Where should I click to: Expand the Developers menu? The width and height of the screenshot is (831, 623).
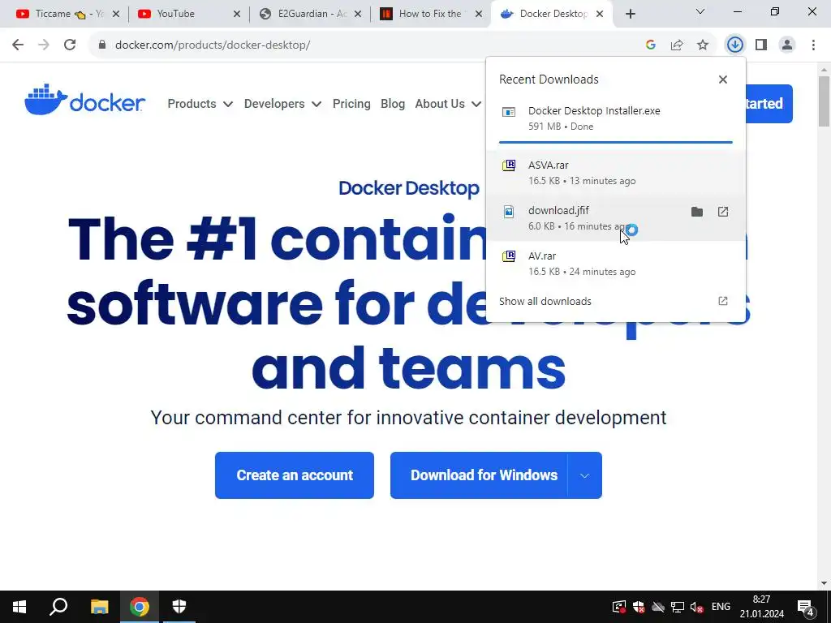pos(282,104)
